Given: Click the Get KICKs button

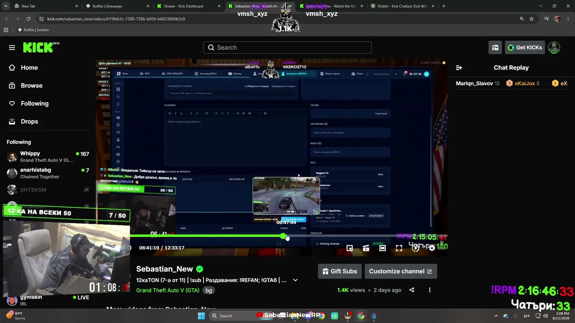Looking at the screenshot, I should tap(525, 48).
